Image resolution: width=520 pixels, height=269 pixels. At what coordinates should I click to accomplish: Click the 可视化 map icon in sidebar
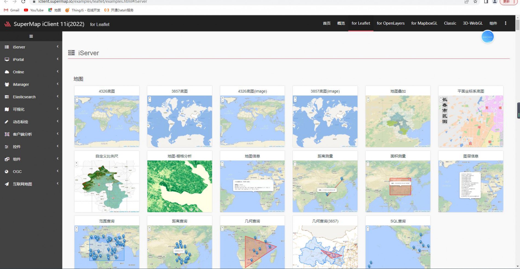point(7,109)
